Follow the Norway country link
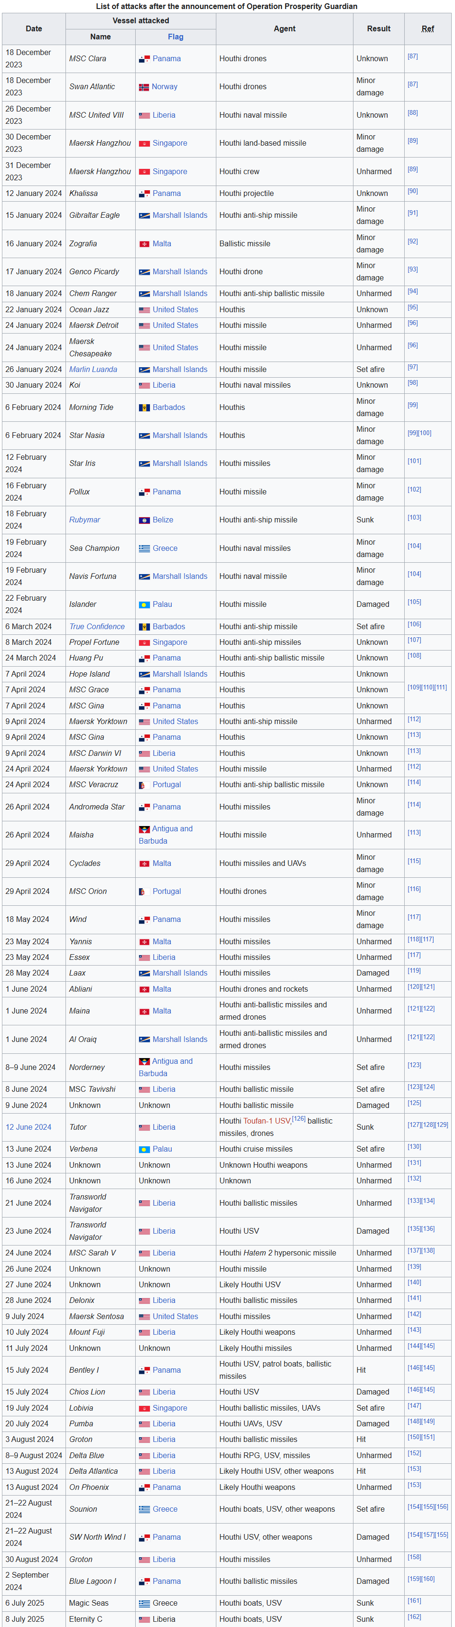Screen dimensions: 455x1627 click(x=164, y=86)
